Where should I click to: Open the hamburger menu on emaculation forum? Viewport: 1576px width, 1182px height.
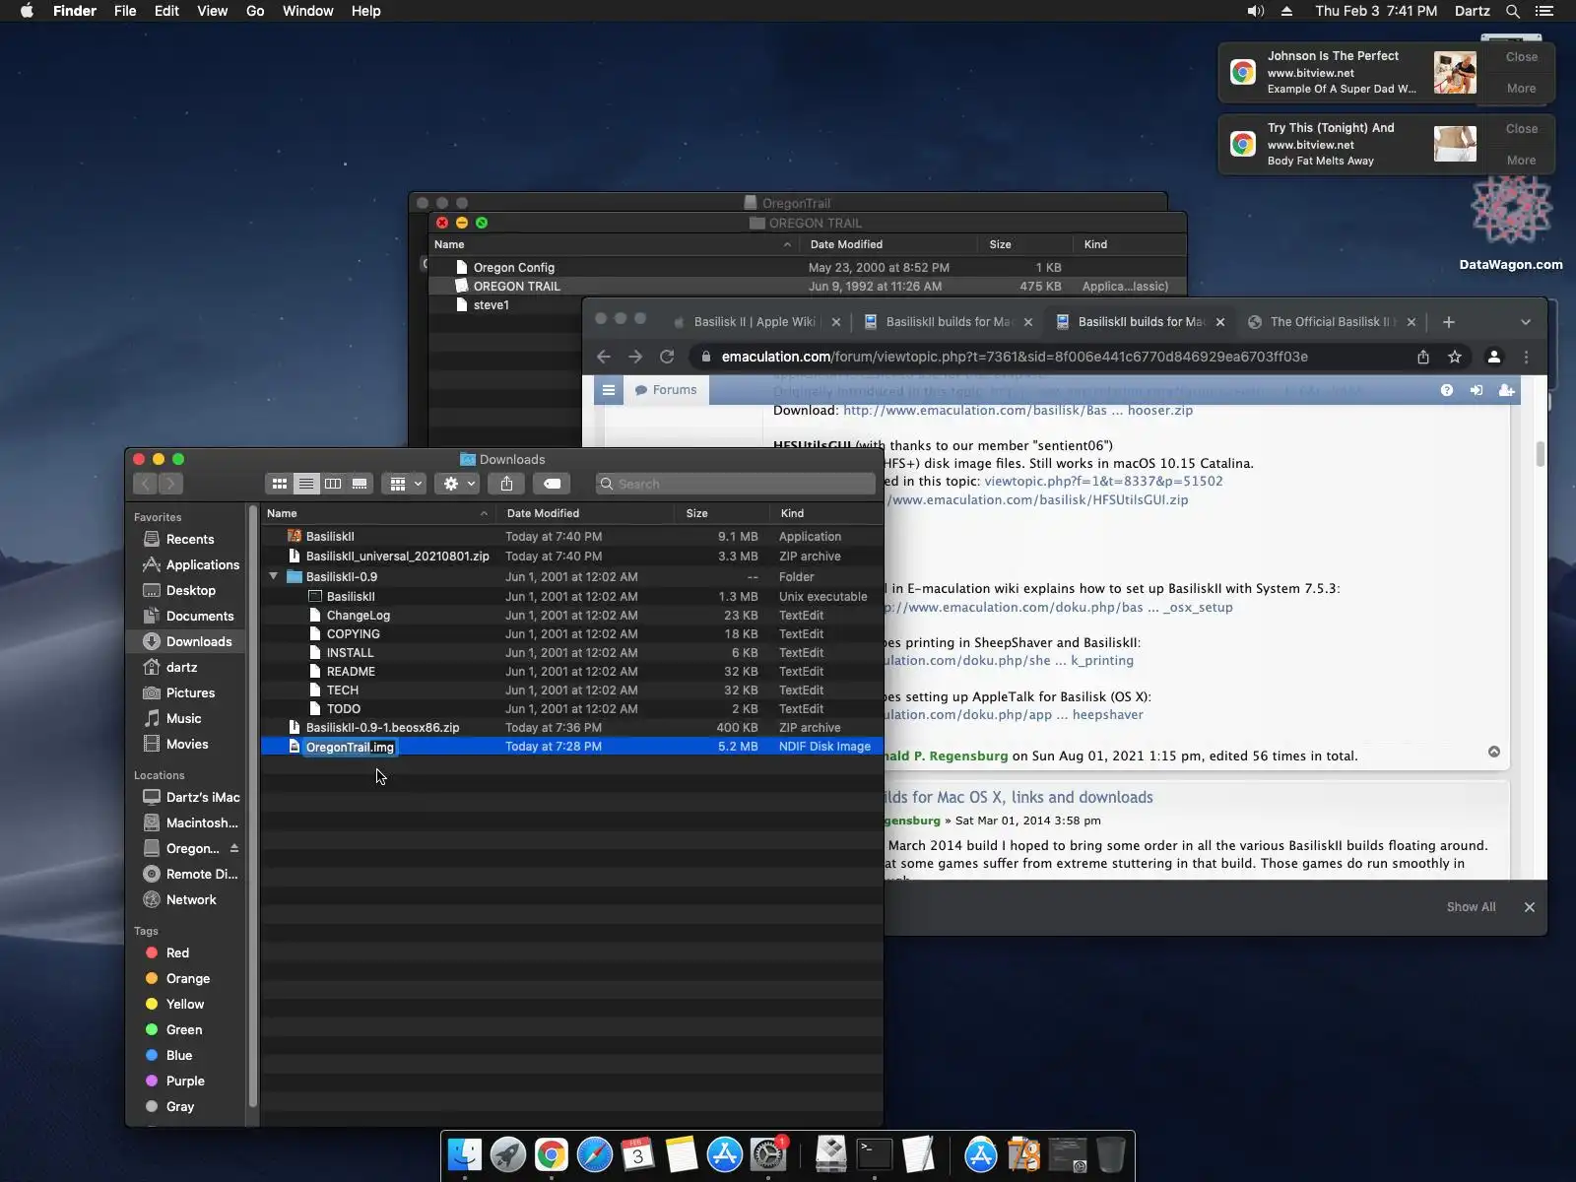point(609,390)
